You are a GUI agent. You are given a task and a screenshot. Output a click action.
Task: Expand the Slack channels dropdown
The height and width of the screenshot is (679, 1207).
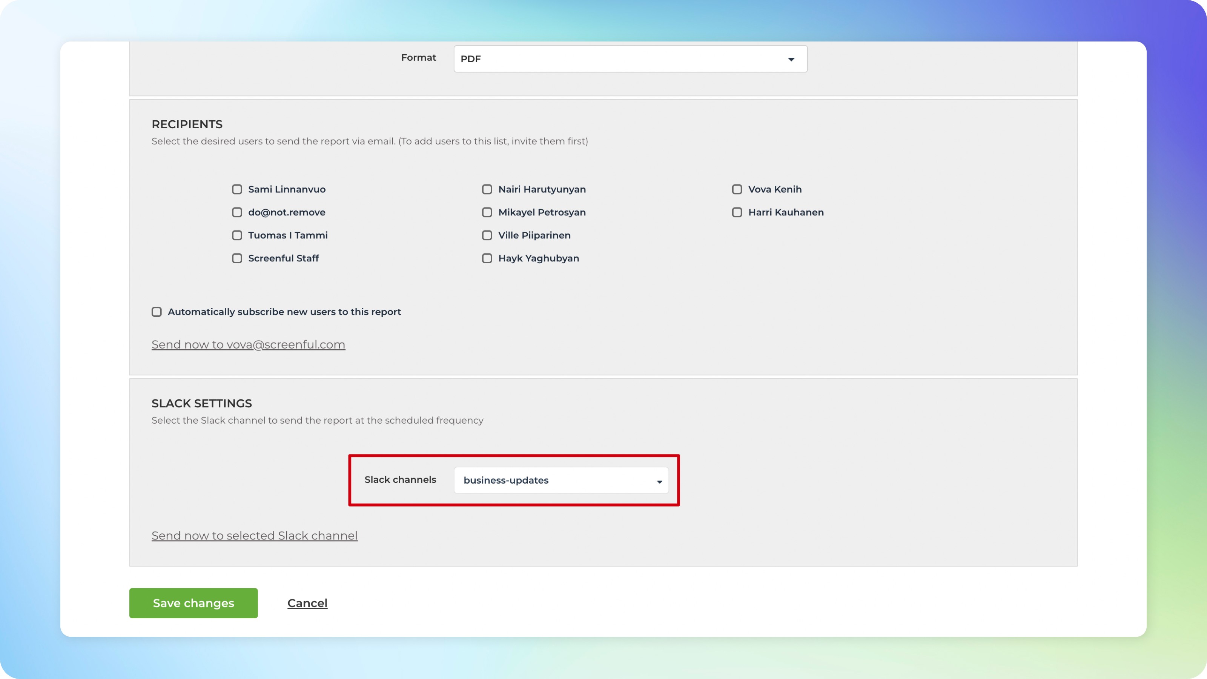tap(561, 480)
